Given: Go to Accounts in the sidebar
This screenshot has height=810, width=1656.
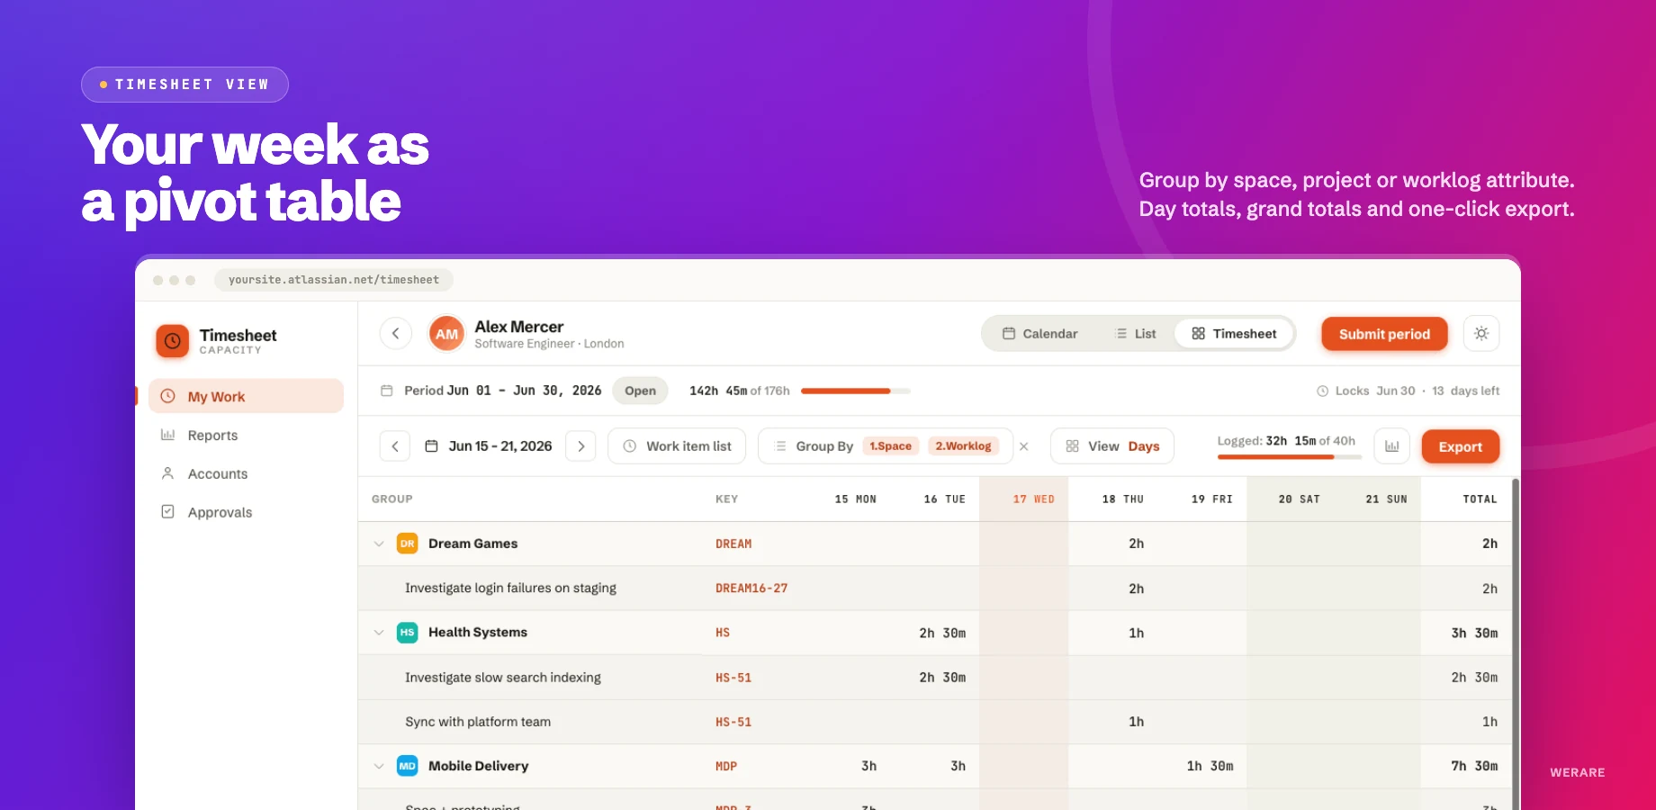Looking at the screenshot, I should [217, 473].
